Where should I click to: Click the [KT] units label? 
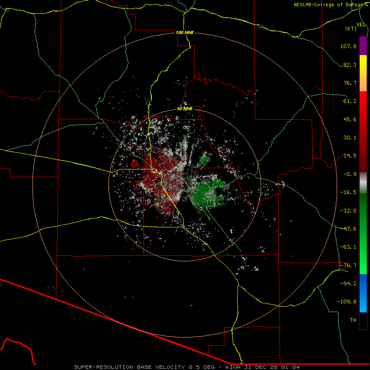pyautogui.click(x=351, y=28)
